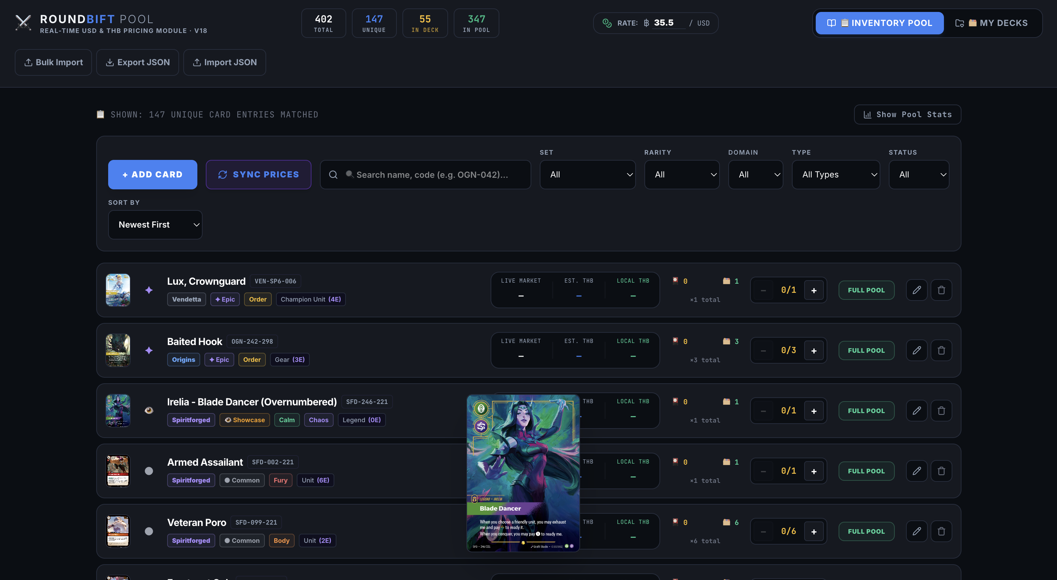Edit the Lux, Crownguard entry
This screenshot has width=1057, height=580.
tap(916, 290)
